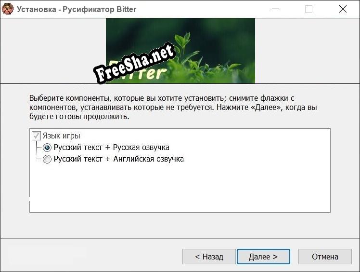Select the Английская озвучка radio button
The image size is (360, 272).
coord(47,159)
